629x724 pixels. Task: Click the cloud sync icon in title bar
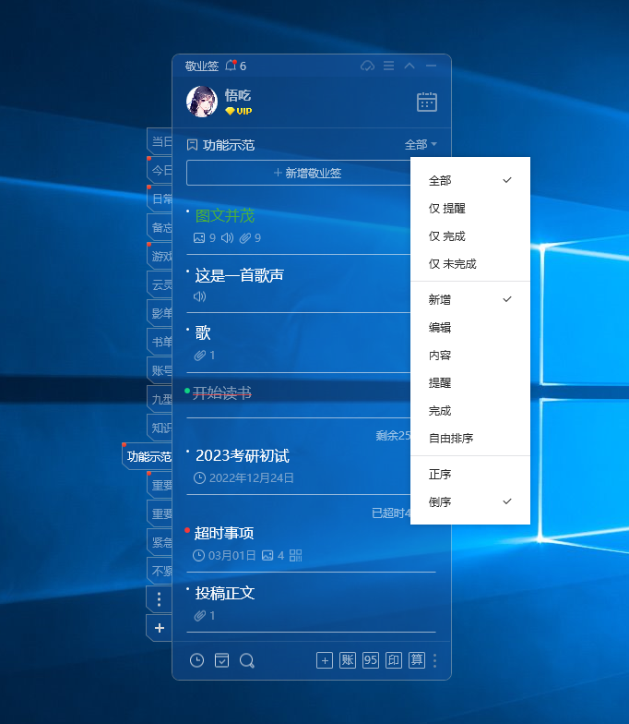(367, 66)
